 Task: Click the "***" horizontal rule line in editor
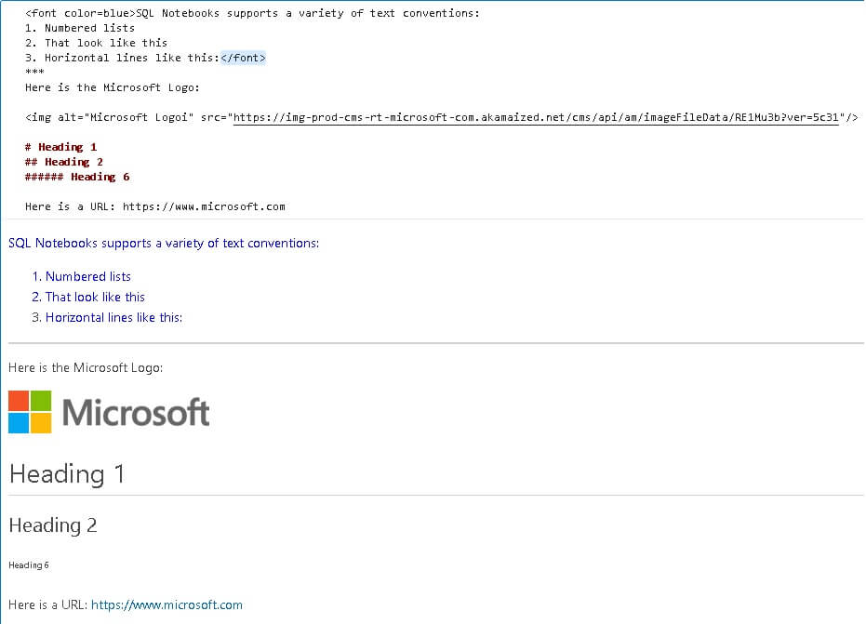point(34,73)
